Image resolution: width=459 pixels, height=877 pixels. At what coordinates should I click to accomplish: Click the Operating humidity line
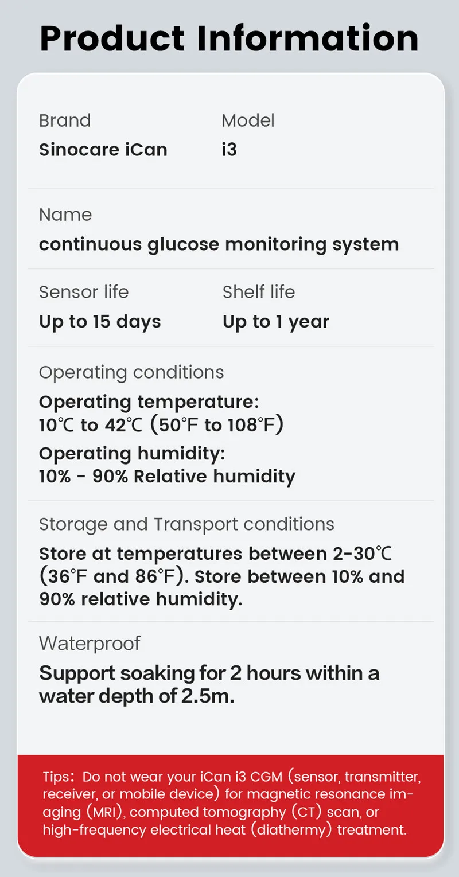click(x=132, y=453)
